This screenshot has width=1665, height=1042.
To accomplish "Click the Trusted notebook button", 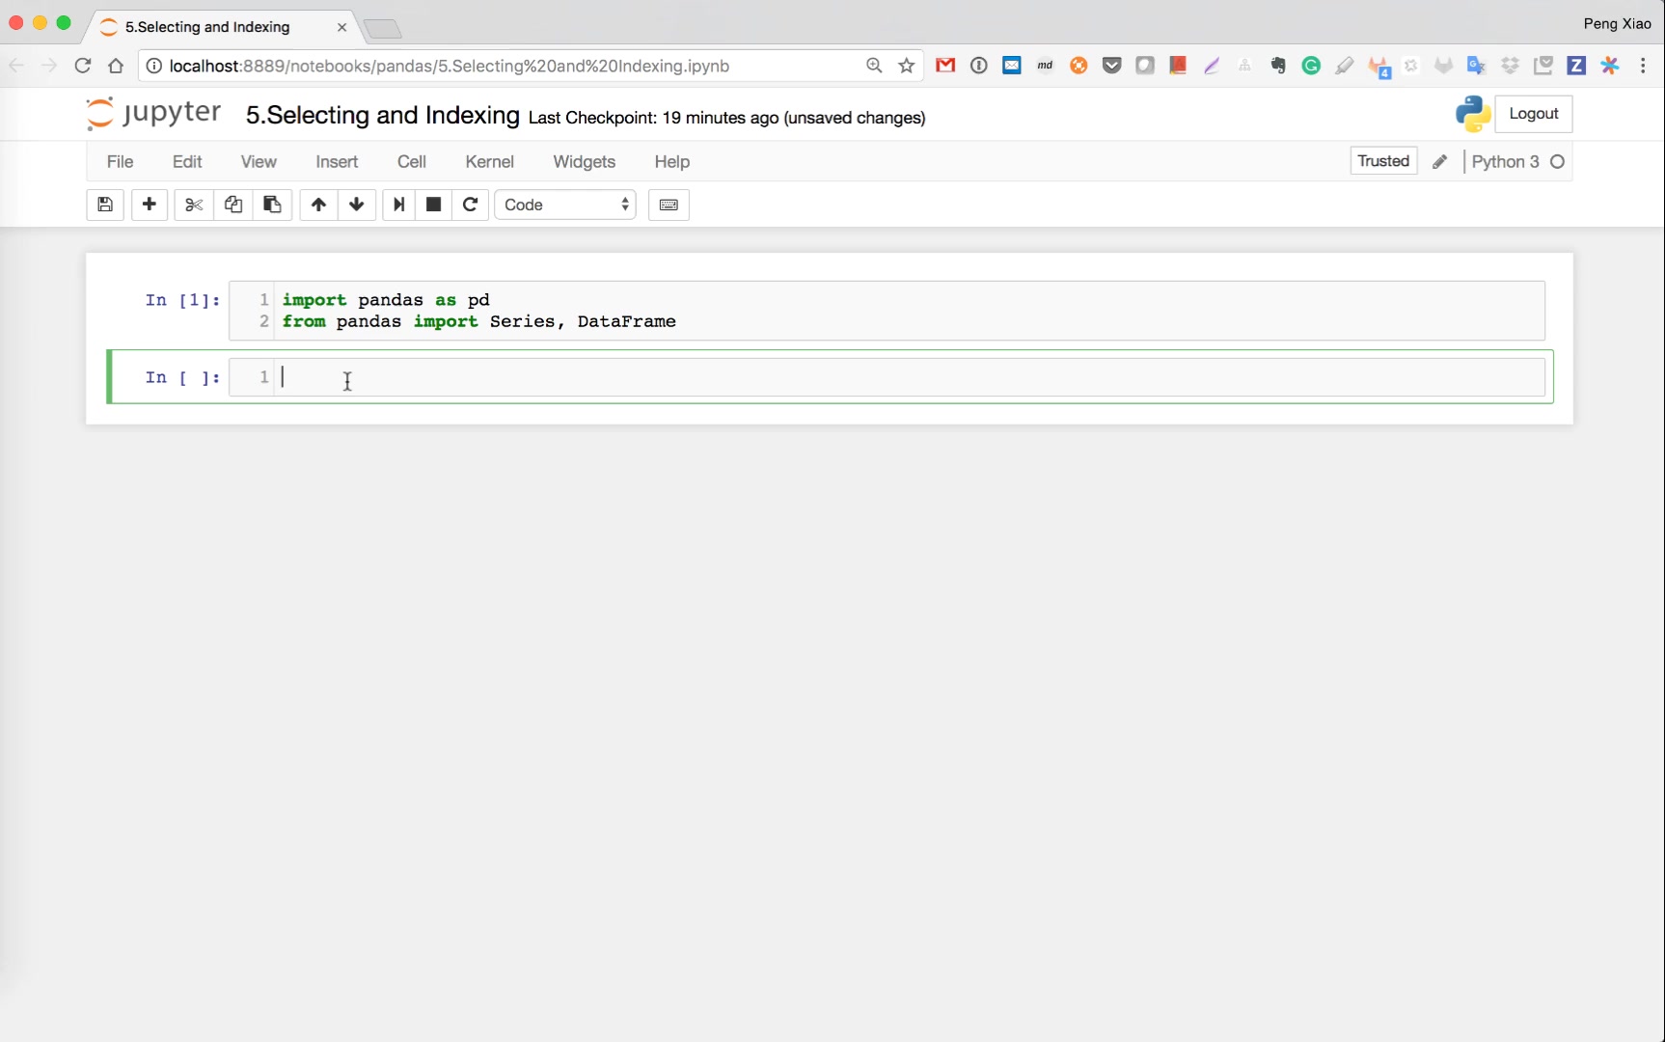I will coord(1382,161).
